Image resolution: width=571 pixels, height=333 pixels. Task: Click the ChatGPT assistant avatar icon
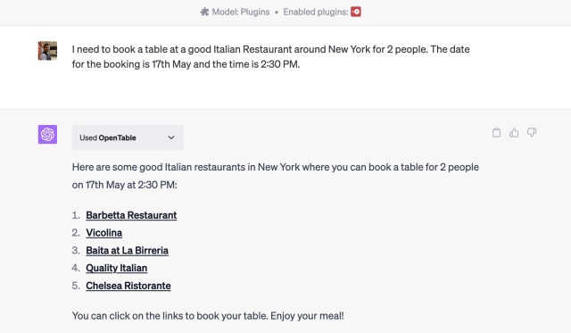pos(47,135)
